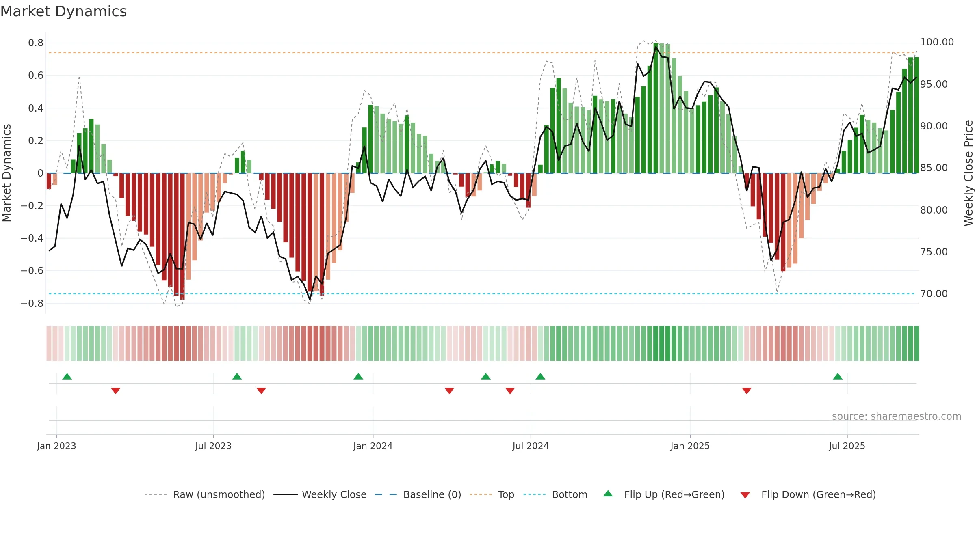Click the 95.00 price axis label
975x548 pixels.
click(934, 84)
